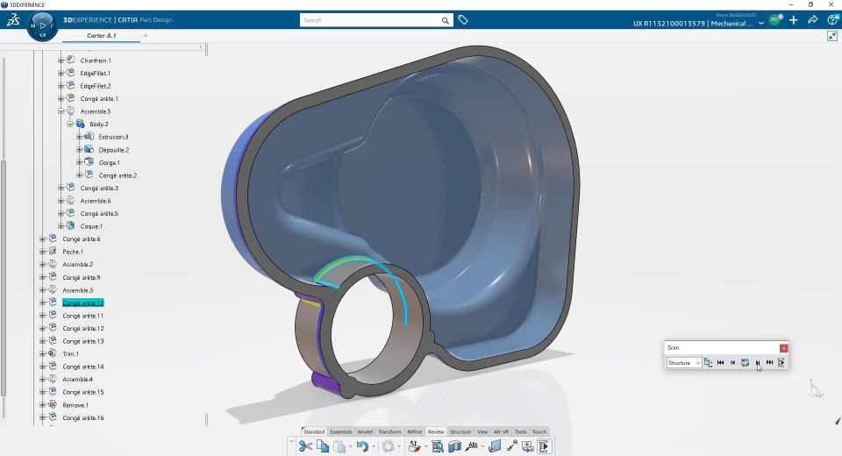Click the tree display icon in Scan panel
The height and width of the screenshot is (456, 842).
pyautogui.click(x=708, y=362)
